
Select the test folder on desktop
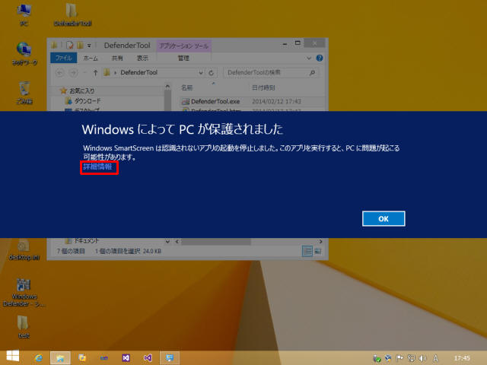click(x=24, y=326)
